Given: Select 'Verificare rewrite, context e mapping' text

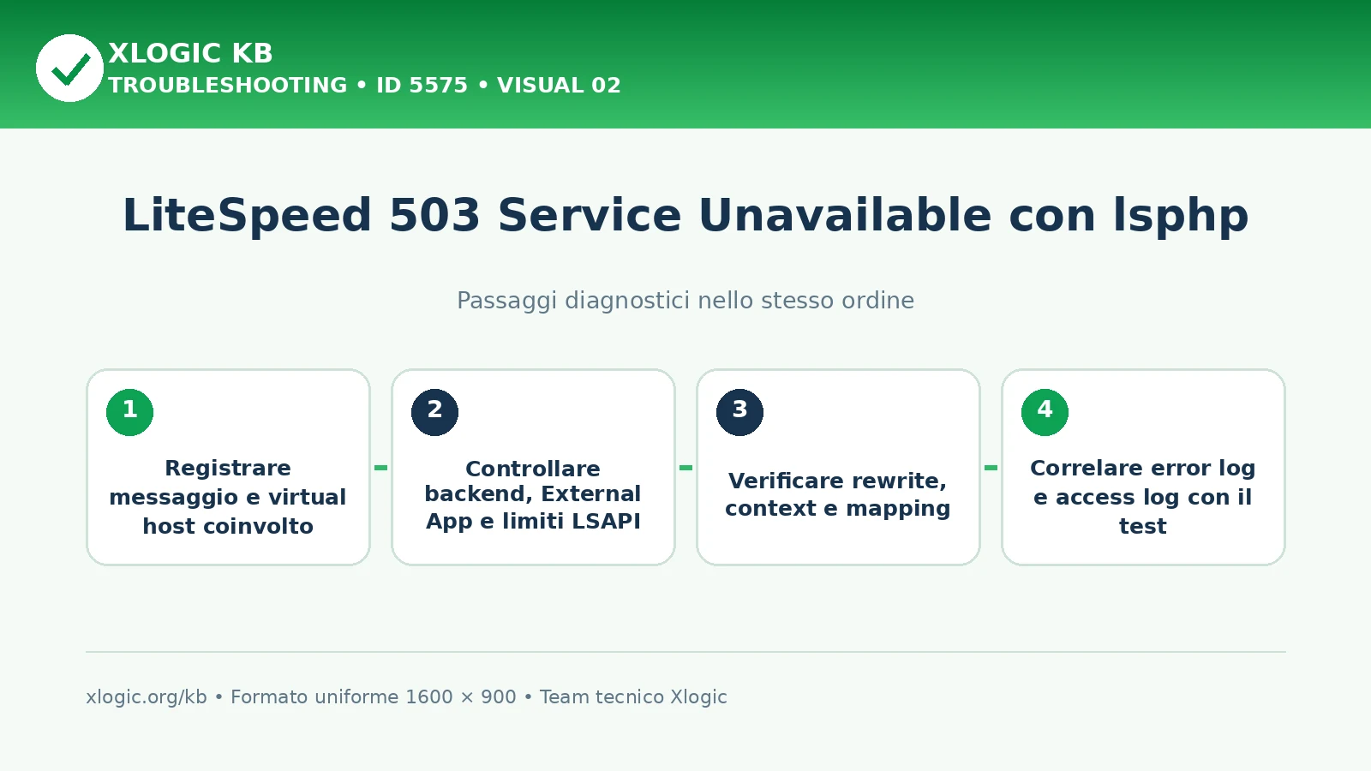Looking at the screenshot, I should click(x=838, y=494).
